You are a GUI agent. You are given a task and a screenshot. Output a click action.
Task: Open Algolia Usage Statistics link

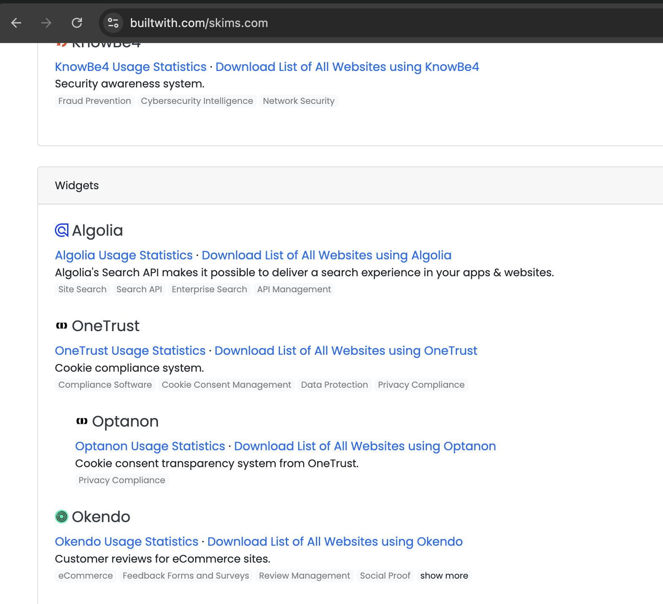pos(124,255)
